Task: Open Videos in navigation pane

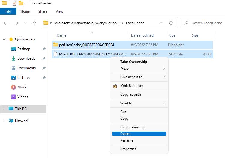Action: click(22, 97)
